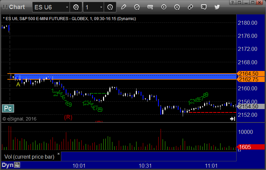Minimize the chart window
266x170 pixels.
coord(246,2)
